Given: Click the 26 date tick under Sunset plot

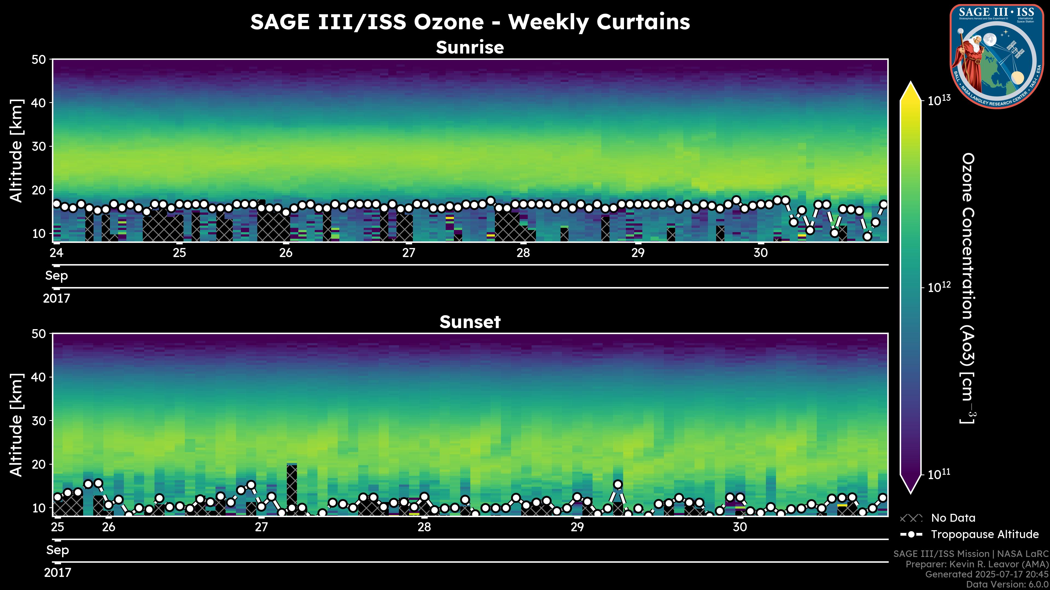Looking at the screenshot, I should point(109,527).
